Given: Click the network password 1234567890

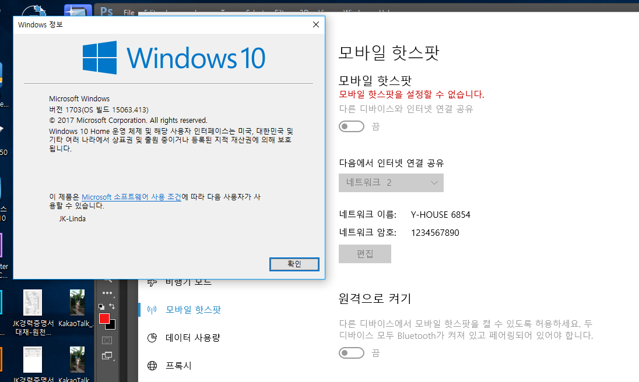Looking at the screenshot, I should 435,233.
